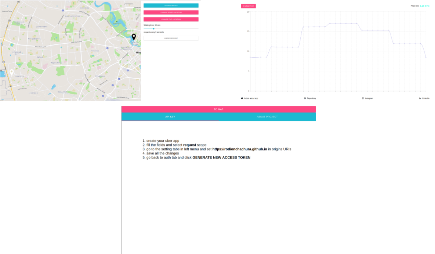Viewport: 435px width, 254px height.
Task: Click the CHANGE RIDE button
Action: [248, 6]
